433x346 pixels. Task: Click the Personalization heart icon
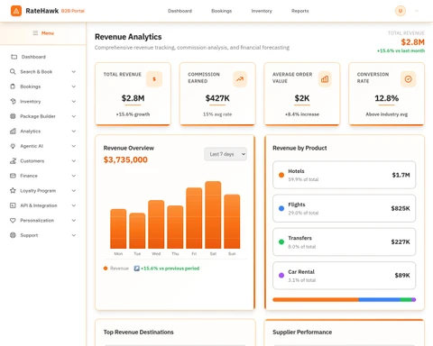(13, 220)
